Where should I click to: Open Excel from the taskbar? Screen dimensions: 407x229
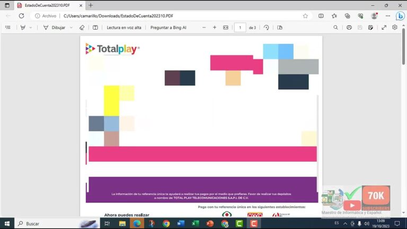(195, 224)
